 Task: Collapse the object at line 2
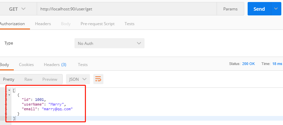[9, 95]
